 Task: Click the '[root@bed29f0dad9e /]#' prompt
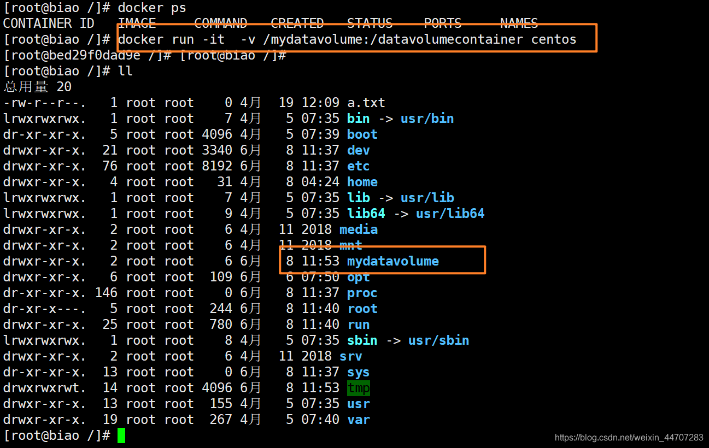pos(87,55)
